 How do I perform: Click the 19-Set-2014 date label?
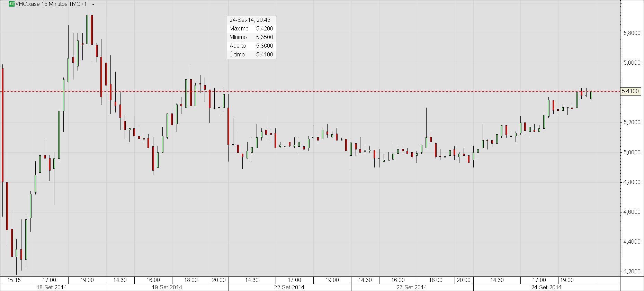[x=167, y=287]
